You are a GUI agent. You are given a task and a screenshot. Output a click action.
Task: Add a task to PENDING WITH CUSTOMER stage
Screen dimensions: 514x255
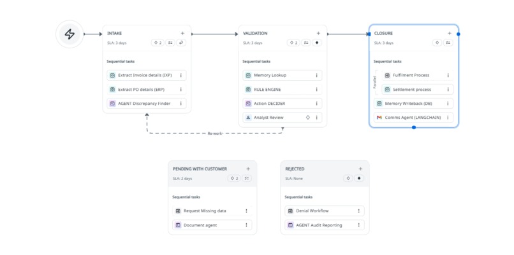click(x=248, y=169)
